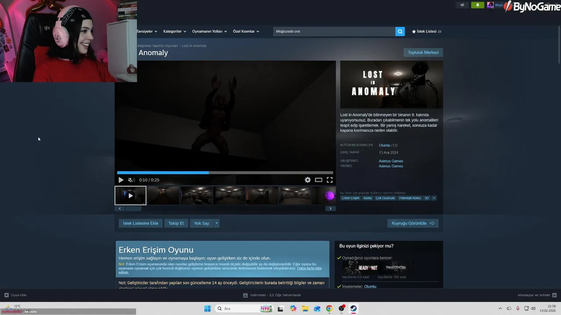
Task: Select the third screenshot thumbnail
Action: point(196,196)
